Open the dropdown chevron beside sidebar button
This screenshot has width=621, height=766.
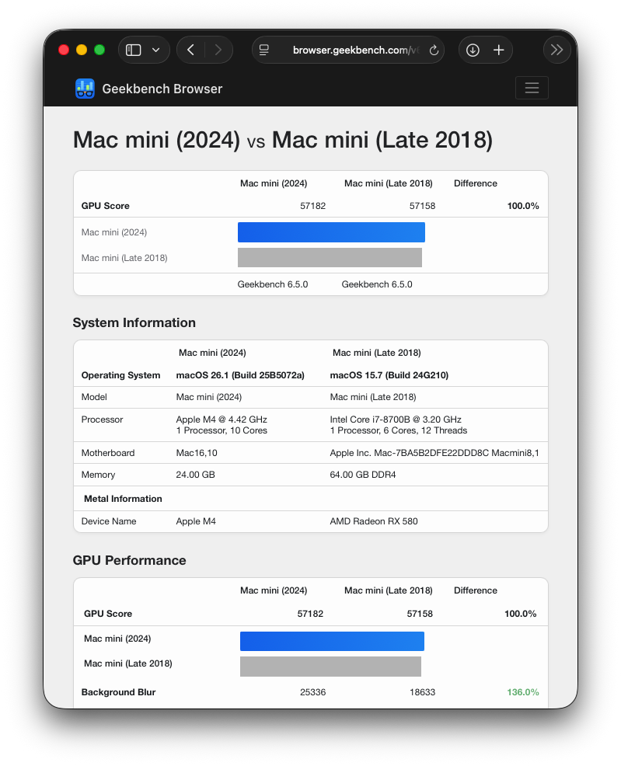point(156,50)
